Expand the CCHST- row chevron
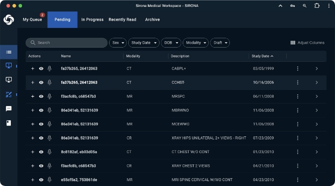Screen dimensions: 335x186 click(317, 82)
